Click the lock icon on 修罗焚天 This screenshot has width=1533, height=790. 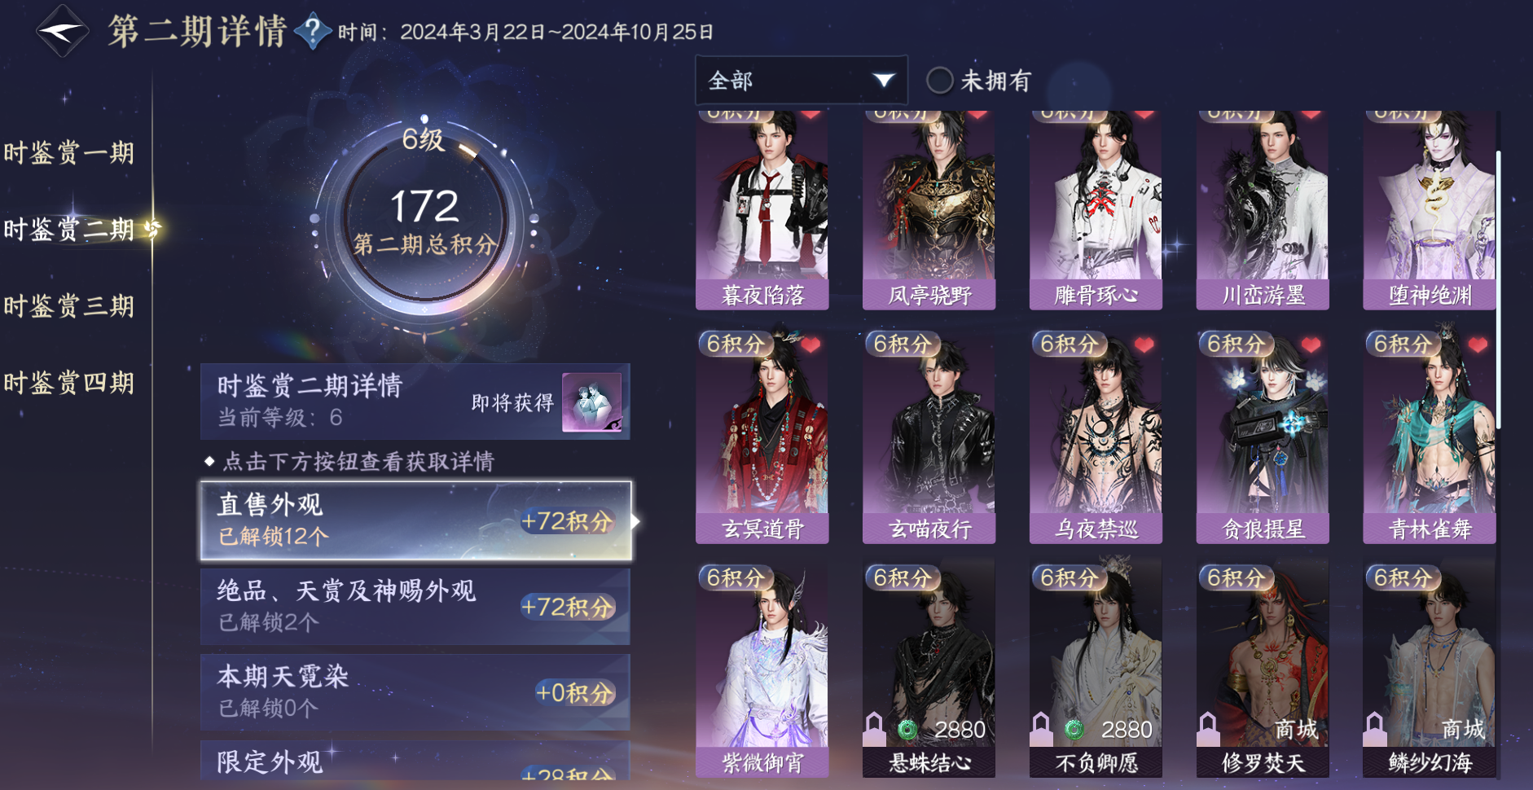[1208, 728]
